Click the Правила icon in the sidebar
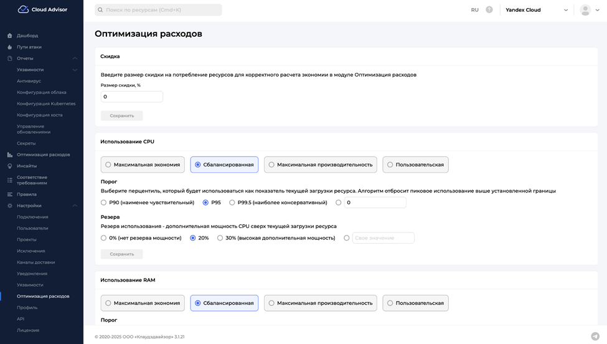Image resolution: width=607 pixels, height=344 pixels. [x=9, y=194]
